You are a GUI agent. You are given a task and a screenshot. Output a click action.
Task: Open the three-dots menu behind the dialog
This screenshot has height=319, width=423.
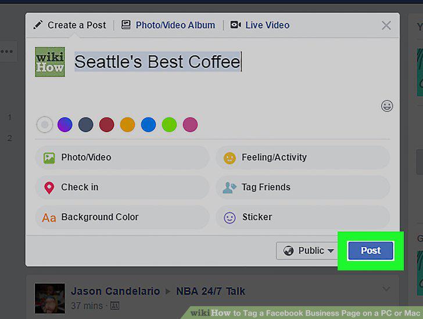(x=6, y=51)
